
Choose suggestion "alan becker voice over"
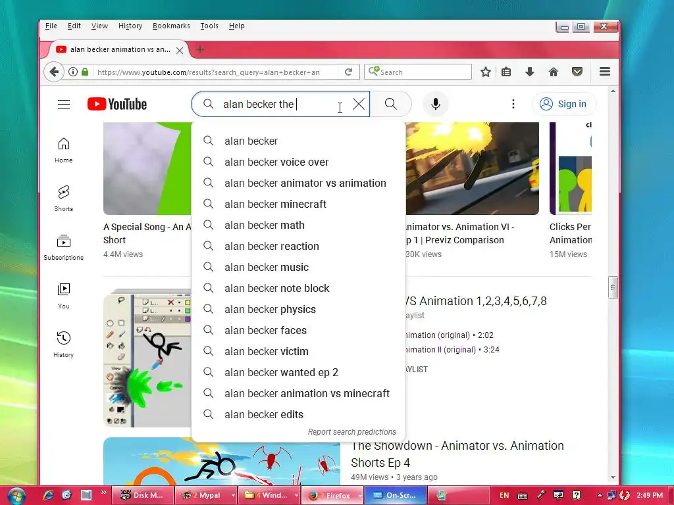tap(298, 162)
